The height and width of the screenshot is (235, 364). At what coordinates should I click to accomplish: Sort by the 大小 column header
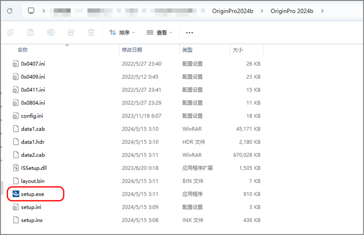click(x=238, y=50)
